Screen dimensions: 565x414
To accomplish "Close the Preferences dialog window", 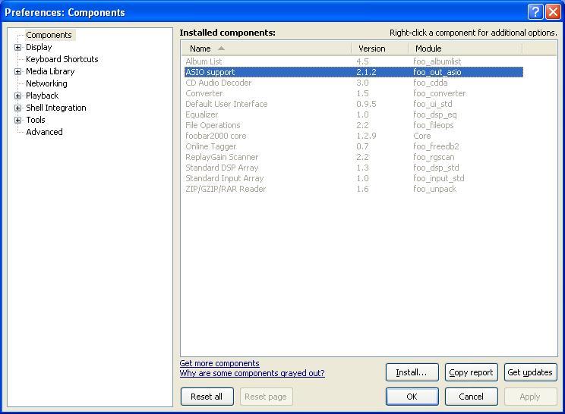I will click(x=553, y=12).
